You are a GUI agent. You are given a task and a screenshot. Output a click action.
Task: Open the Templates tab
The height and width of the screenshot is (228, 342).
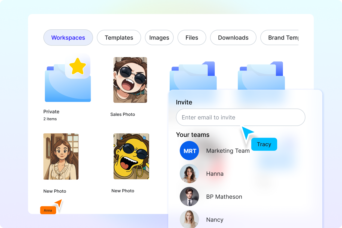pos(119,38)
